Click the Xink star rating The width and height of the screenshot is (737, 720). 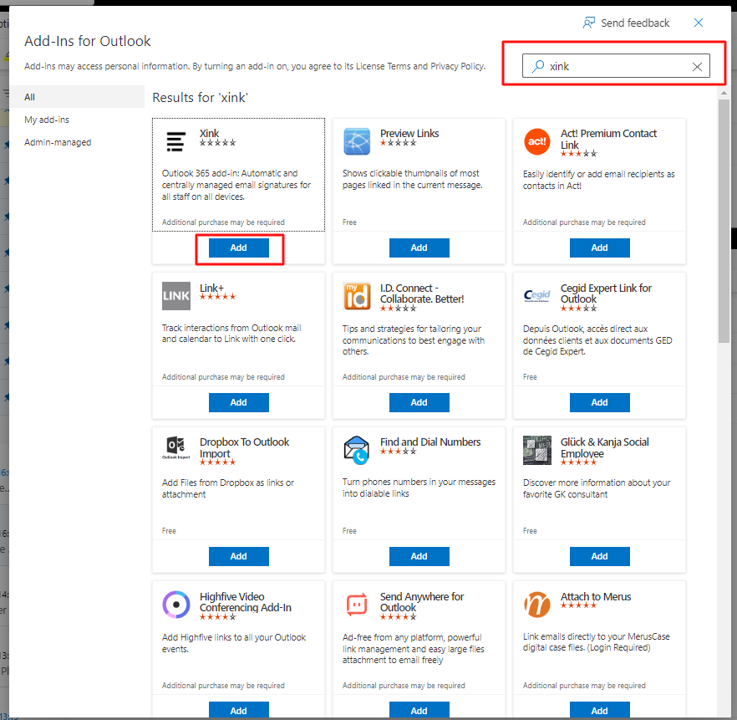click(x=217, y=142)
